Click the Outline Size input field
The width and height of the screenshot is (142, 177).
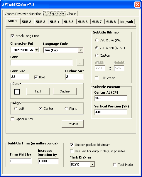click(75, 77)
